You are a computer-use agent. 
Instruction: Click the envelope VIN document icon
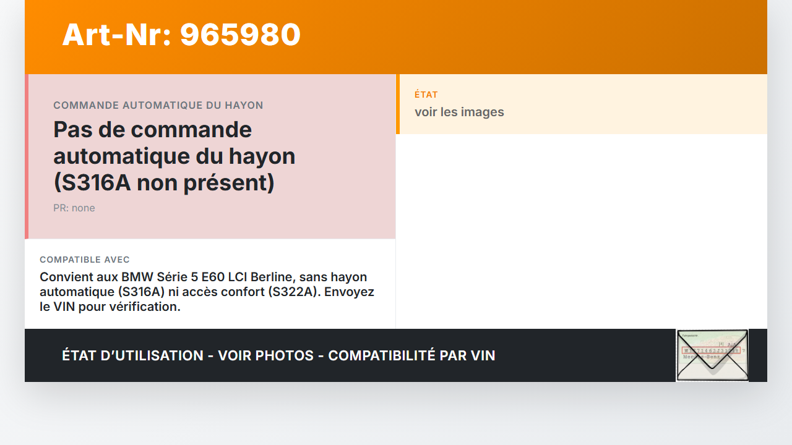712,355
